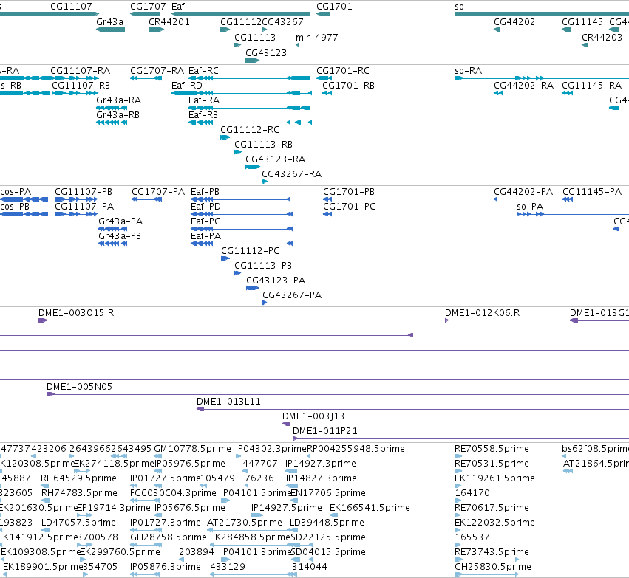Click the CG1701 gene label
Screen dimensions: 629x578
[334, 7]
